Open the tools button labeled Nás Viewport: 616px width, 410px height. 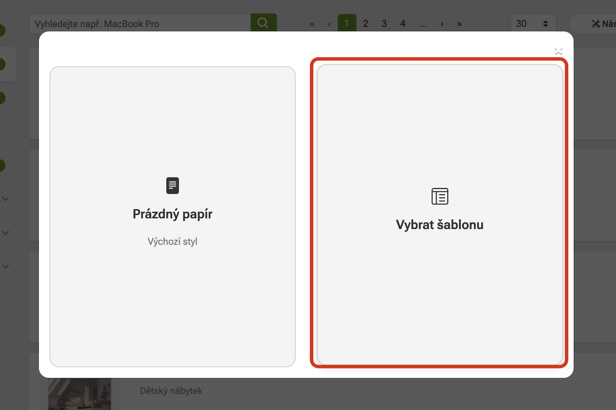(x=603, y=24)
